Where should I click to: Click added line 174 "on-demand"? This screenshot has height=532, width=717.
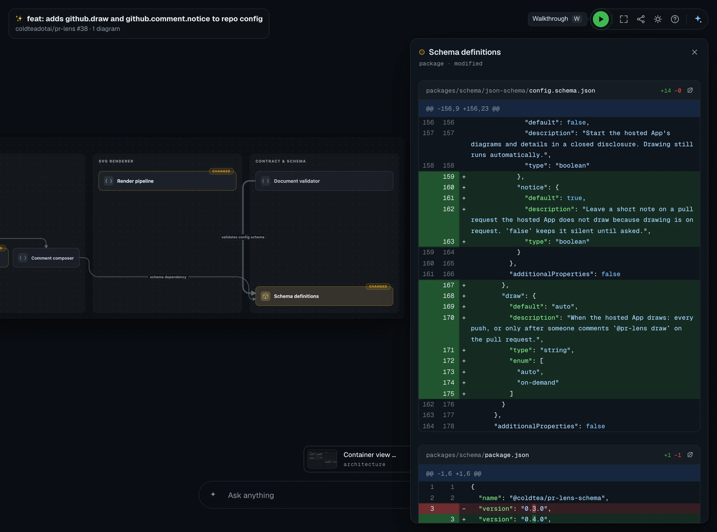(x=559, y=383)
